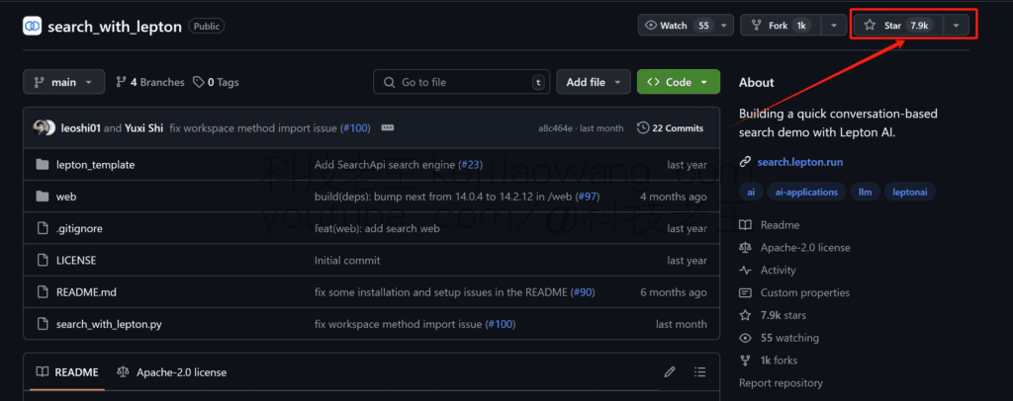Click the ai-applications topic tag
Screen dimensions: 1013x401
[806, 193]
